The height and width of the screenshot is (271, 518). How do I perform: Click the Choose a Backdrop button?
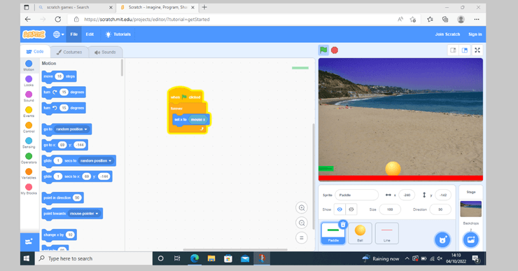tap(471, 239)
